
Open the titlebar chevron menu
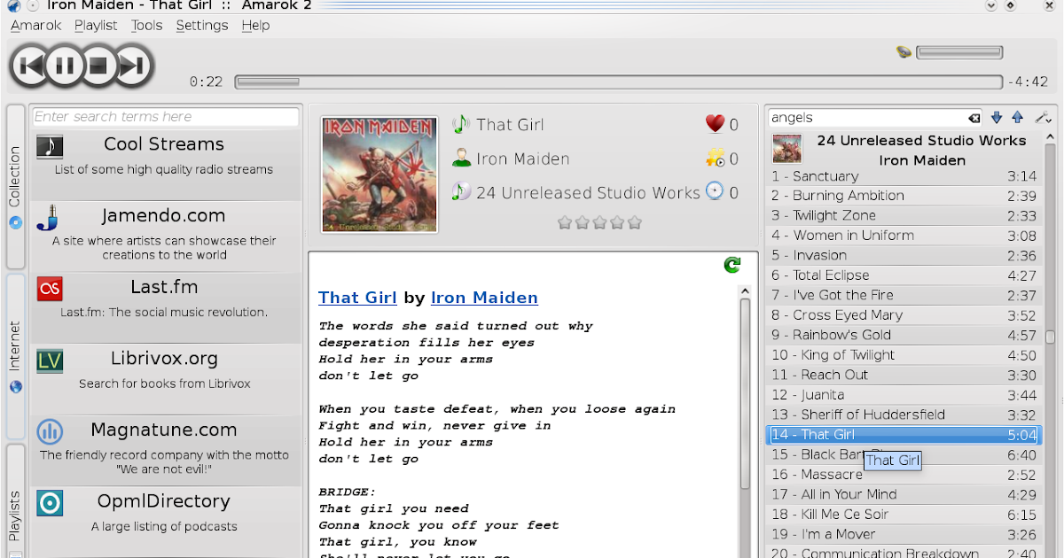[990, 6]
